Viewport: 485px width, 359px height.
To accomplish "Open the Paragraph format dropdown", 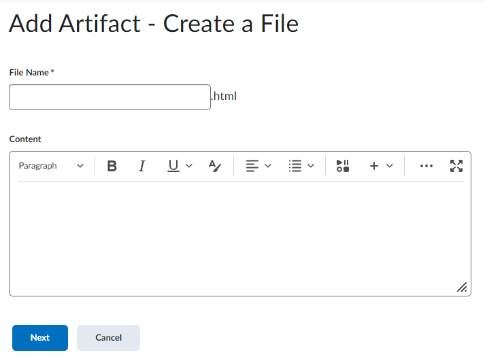I will tap(51, 166).
